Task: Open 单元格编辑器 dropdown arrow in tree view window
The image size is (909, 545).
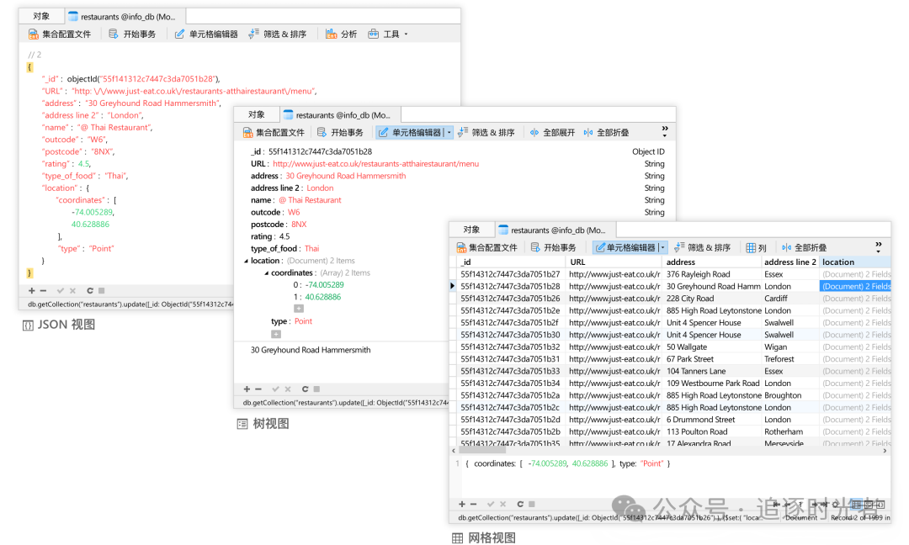Action: [449, 133]
